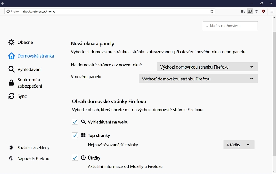Change the 4 řádky rows dropdown
This screenshot has height=174, width=276.
pyautogui.click(x=239, y=145)
